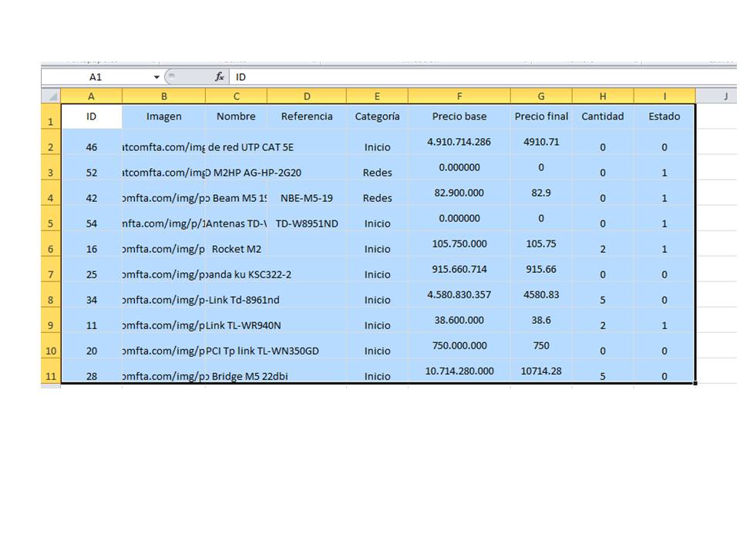The image size is (740, 555).
Task: Select cell with ID 25
Action: 91,269
